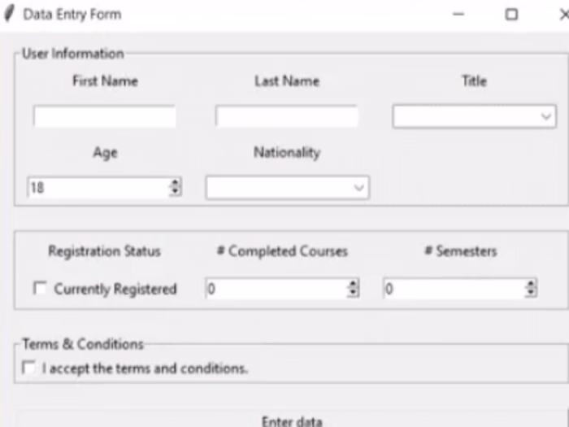
Task: Click the Title label
Action: coord(474,81)
